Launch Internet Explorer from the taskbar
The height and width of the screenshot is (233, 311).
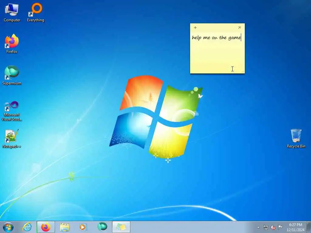click(x=27, y=227)
